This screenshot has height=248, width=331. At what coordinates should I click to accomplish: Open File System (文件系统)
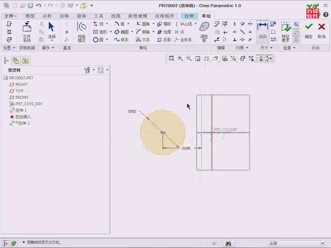tap(27, 32)
